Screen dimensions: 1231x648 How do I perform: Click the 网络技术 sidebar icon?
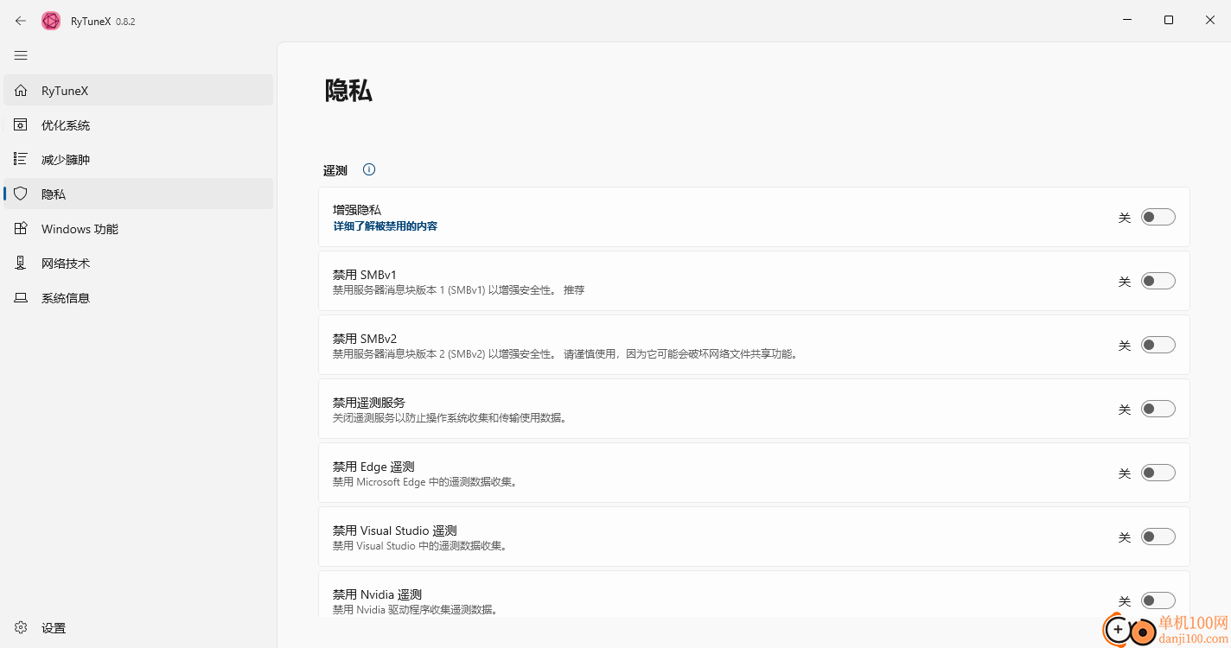point(21,264)
